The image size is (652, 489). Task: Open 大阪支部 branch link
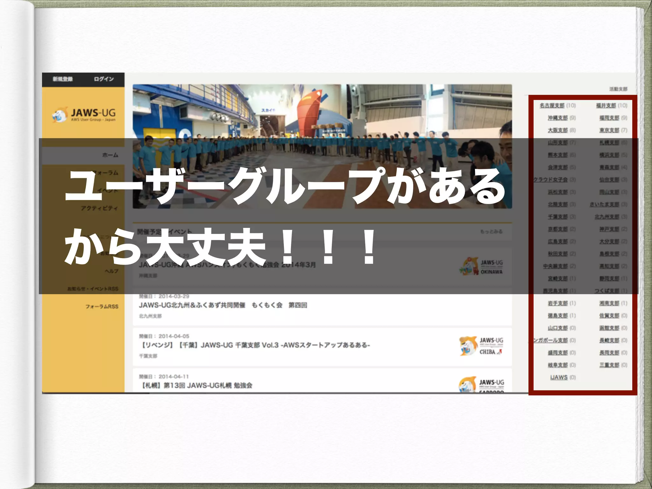558,130
